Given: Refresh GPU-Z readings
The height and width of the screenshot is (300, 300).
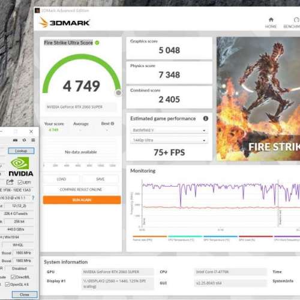Looking at the screenshot, I should click(x=24, y=140).
